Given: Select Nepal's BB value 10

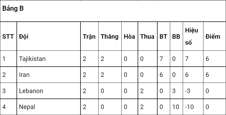Looking at the screenshot, I should point(176,107).
